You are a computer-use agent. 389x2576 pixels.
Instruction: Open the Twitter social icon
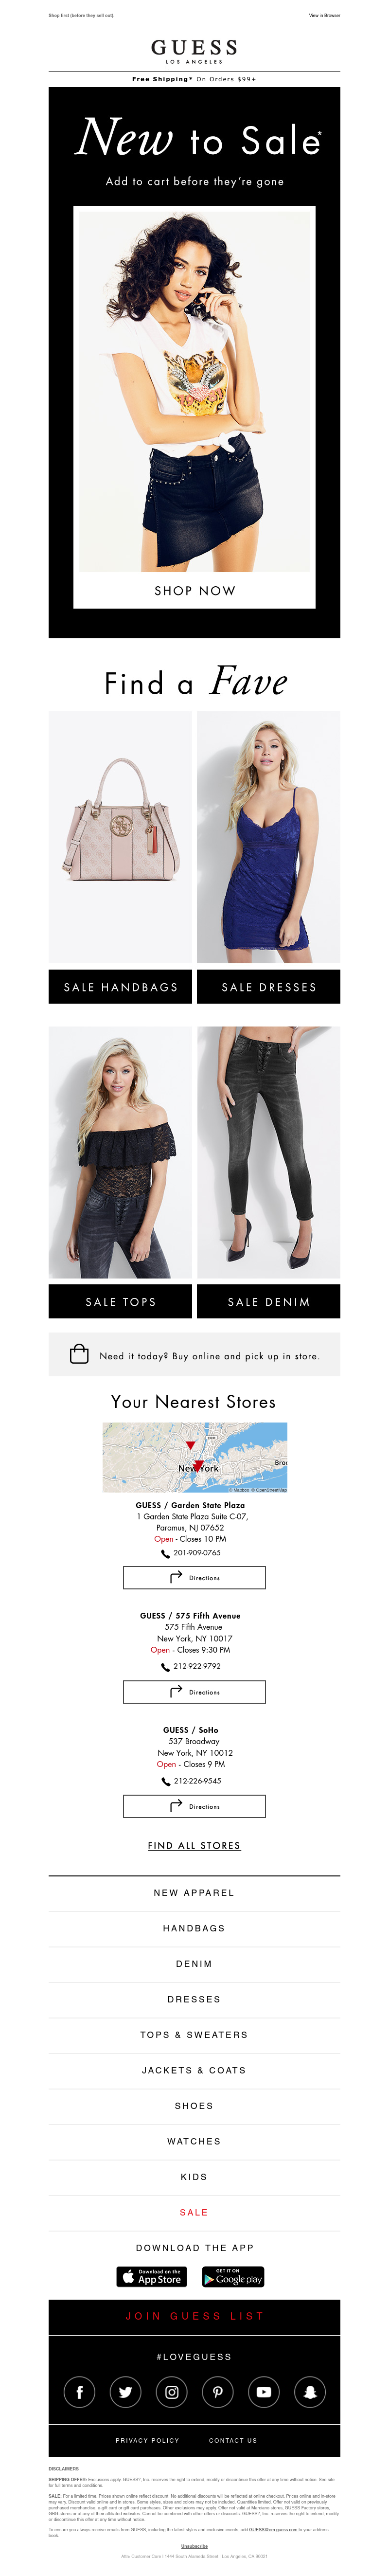[126, 2392]
